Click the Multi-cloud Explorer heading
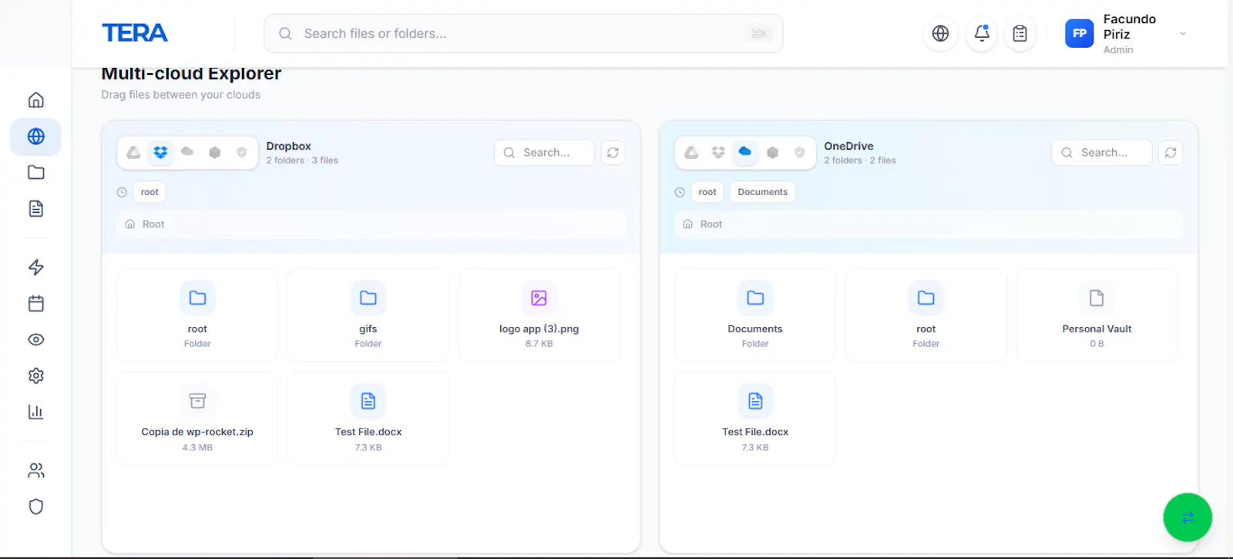The height and width of the screenshot is (559, 1233). coord(191,74)
